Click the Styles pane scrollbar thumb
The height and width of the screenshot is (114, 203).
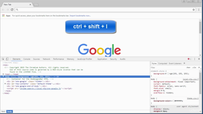pyautogui.click(x=200, y=83)
